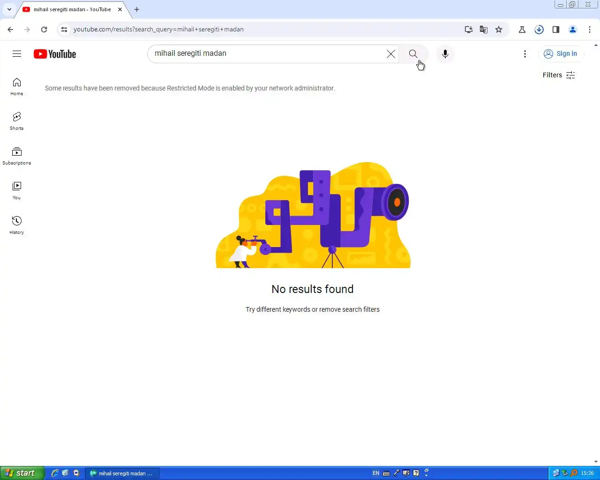
Task: Click page scrollbar up arrow
Action: click(x=596, y=45)
